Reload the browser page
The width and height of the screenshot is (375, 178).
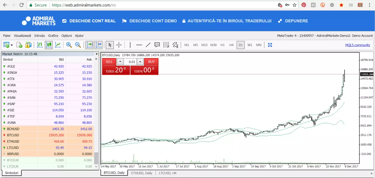pyautogui.click(x=21, y=5)
